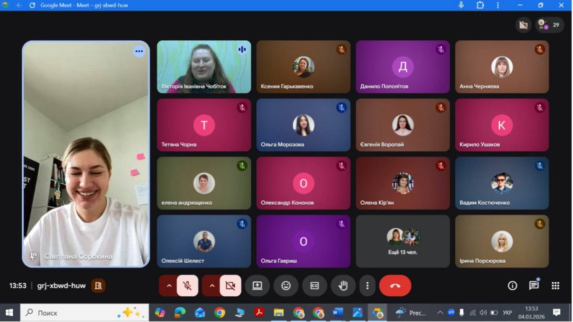573x322 pixels.
Task: Expand video settings arrow beside camera
Action: (x=212, y=286)
